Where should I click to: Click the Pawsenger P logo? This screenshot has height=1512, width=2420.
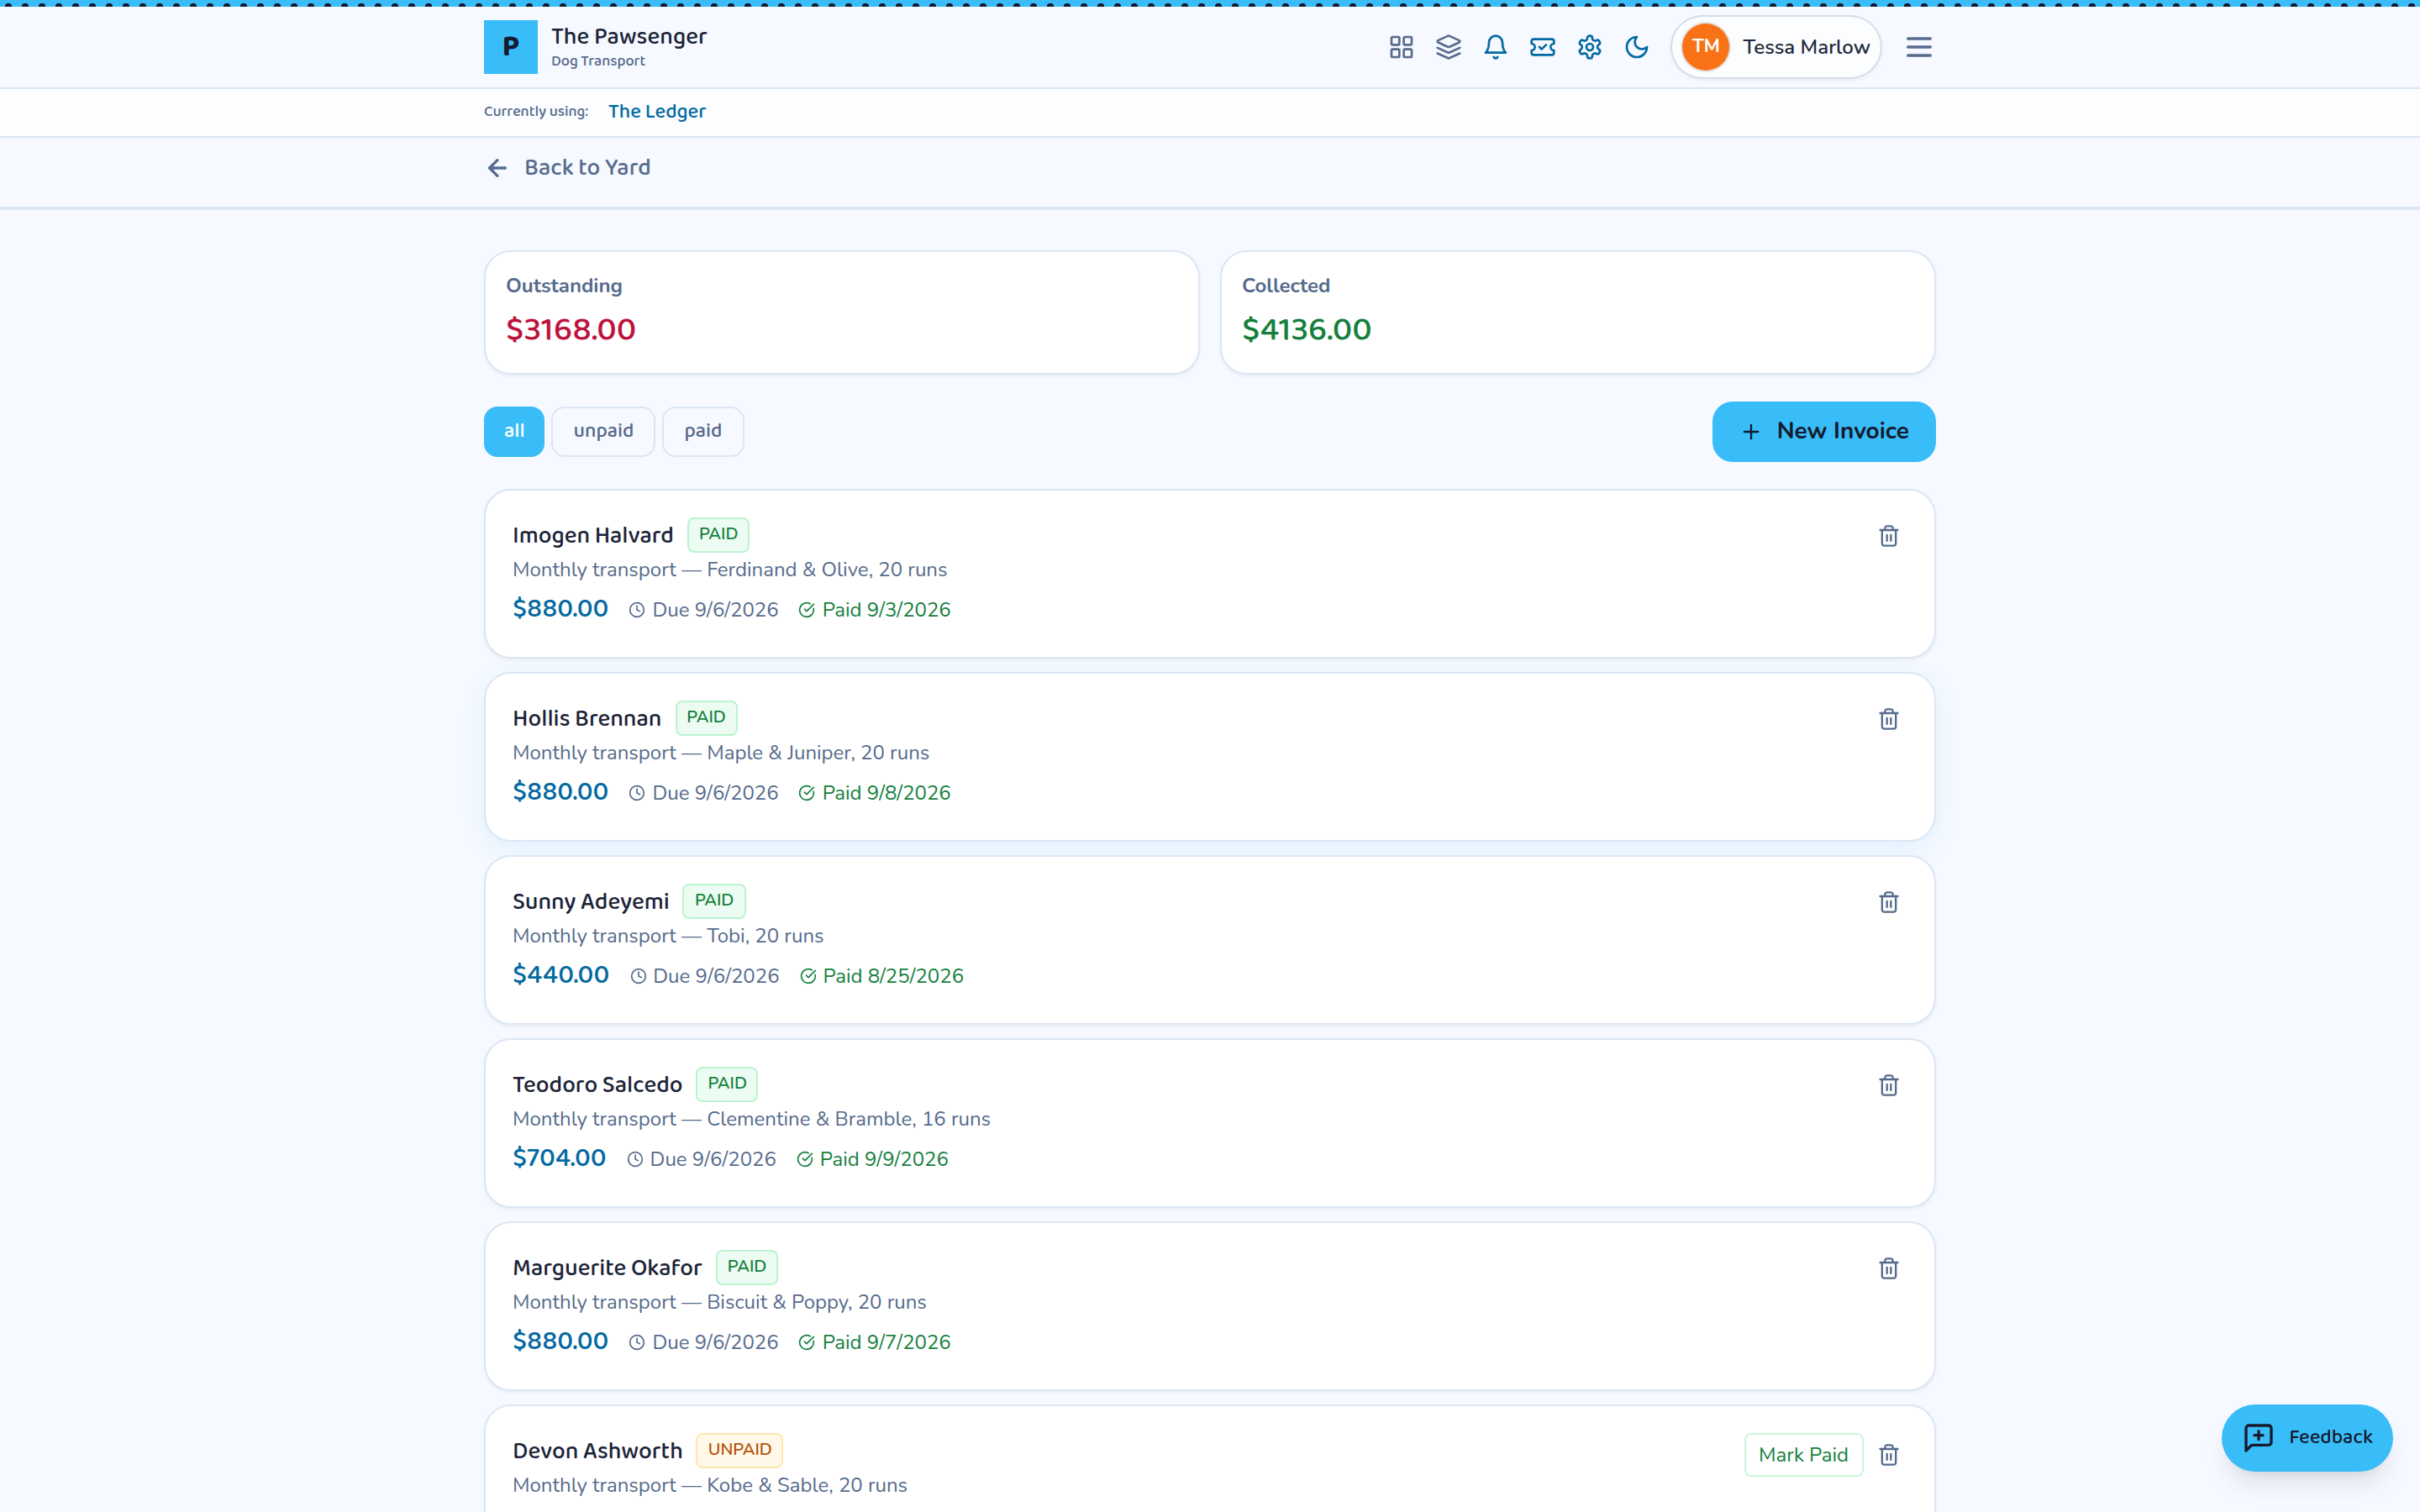510,47
